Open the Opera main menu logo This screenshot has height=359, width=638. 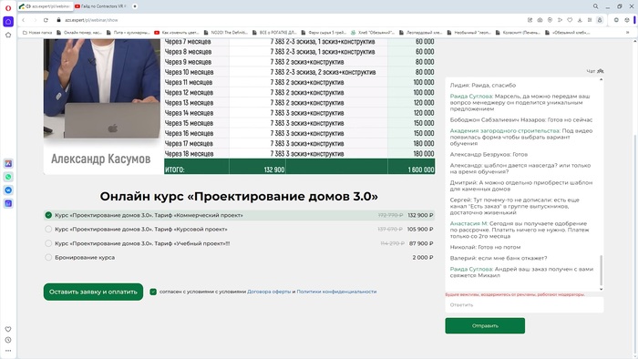tap(8, 7)
